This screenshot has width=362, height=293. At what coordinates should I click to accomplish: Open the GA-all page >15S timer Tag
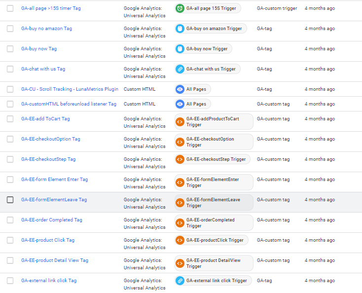pos(51,8)
